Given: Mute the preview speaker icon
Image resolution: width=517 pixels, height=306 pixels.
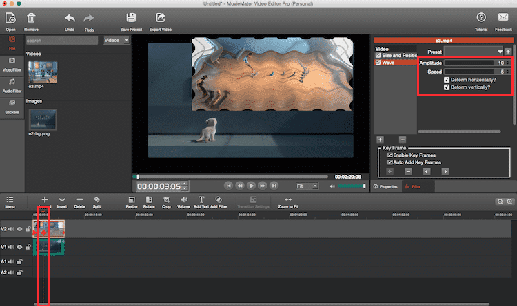Looking at the screenshot, I should coord(332,186).
